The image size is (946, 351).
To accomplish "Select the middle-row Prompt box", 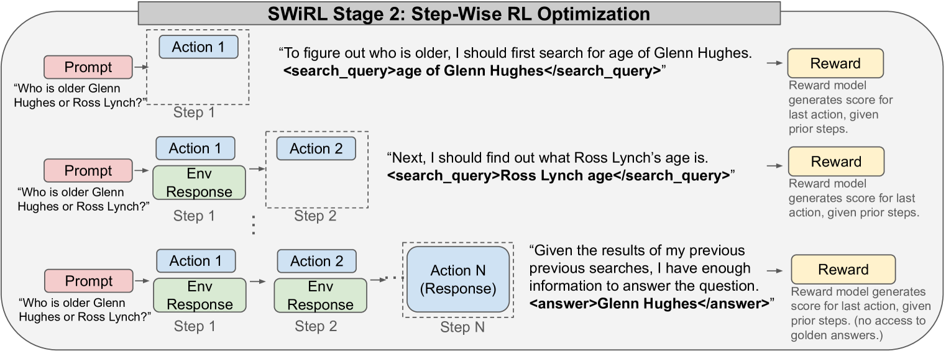I will [88, 171].
